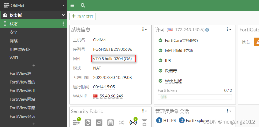Toggle the hamburger menu icon

72,5
